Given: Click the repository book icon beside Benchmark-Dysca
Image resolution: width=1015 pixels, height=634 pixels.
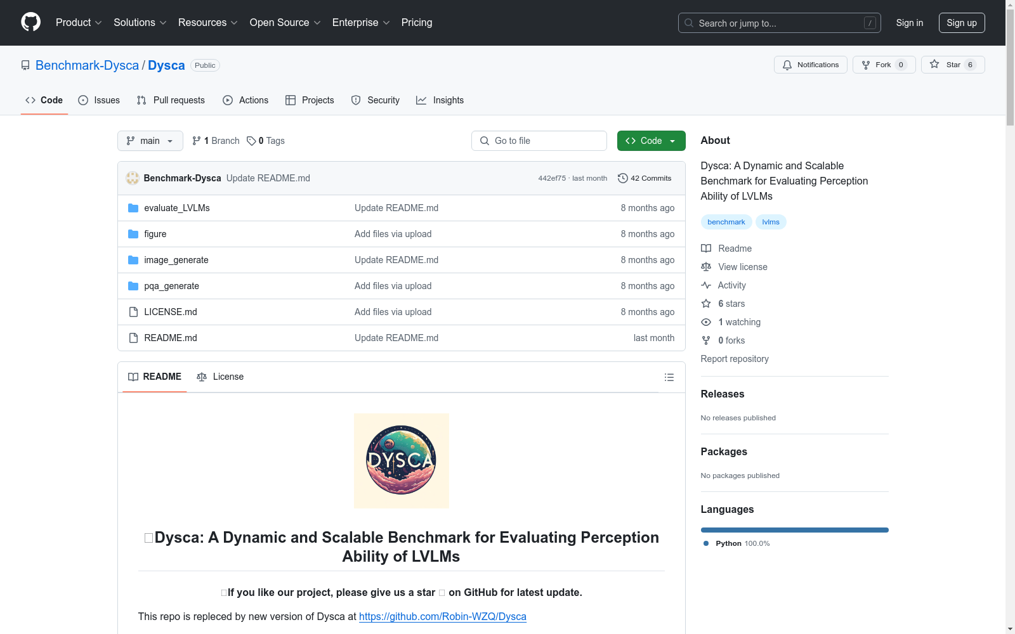Looking at the screenshot, I should 25,65.
